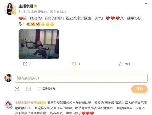Submit using the orange 评论 button
152x115 pixels.
139,89
